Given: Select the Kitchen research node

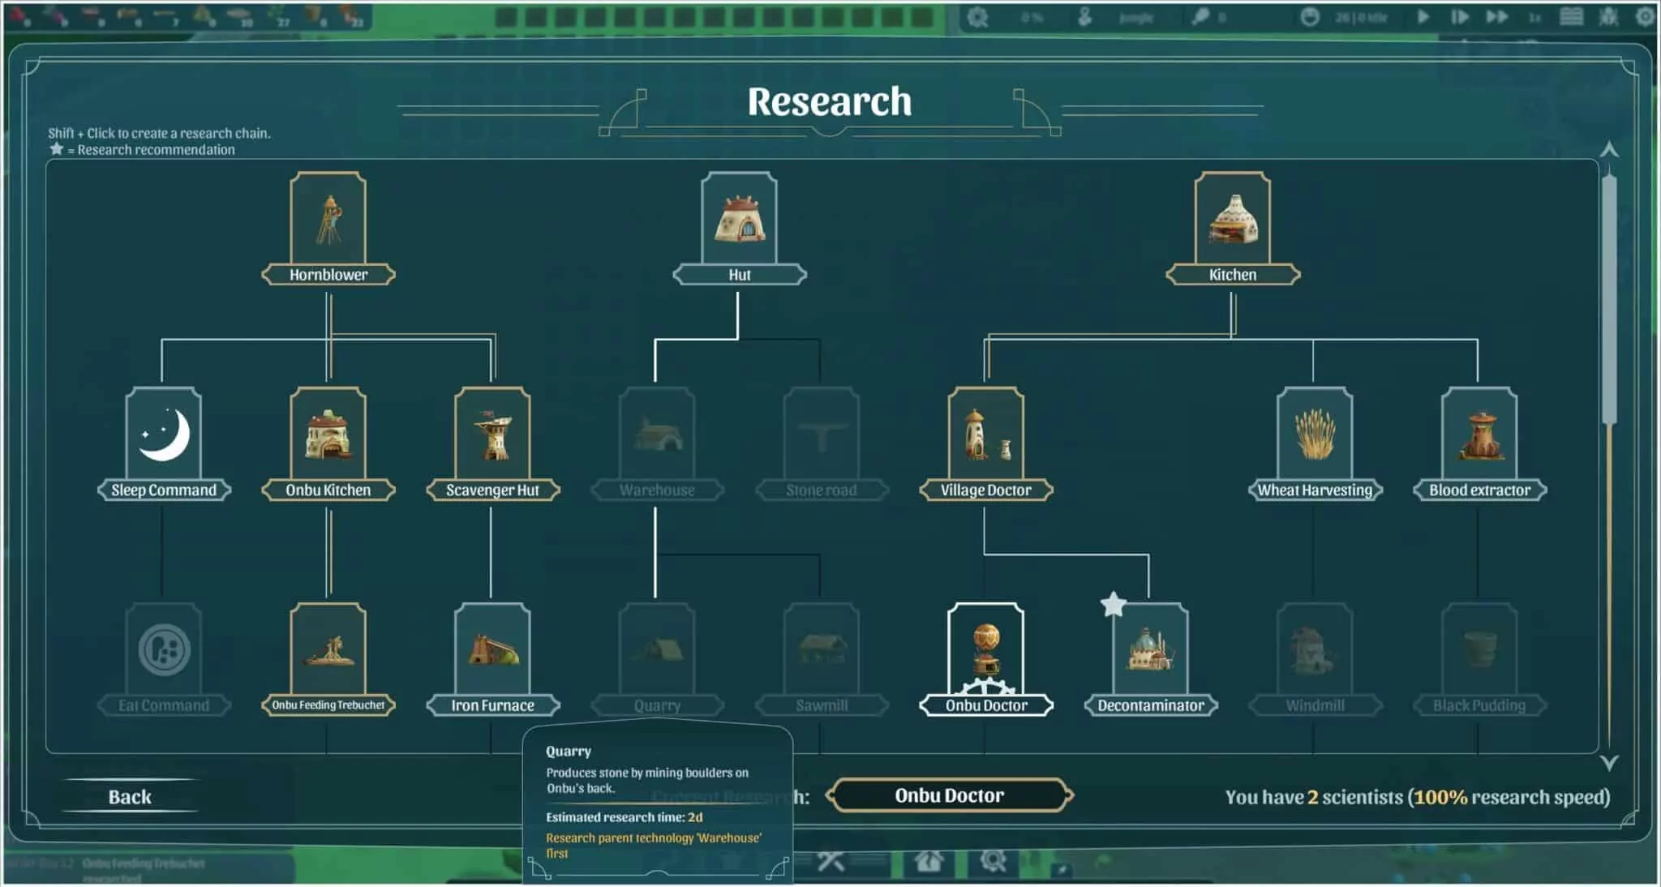Looking at the screenshot, I should (x=1233, y=229).
